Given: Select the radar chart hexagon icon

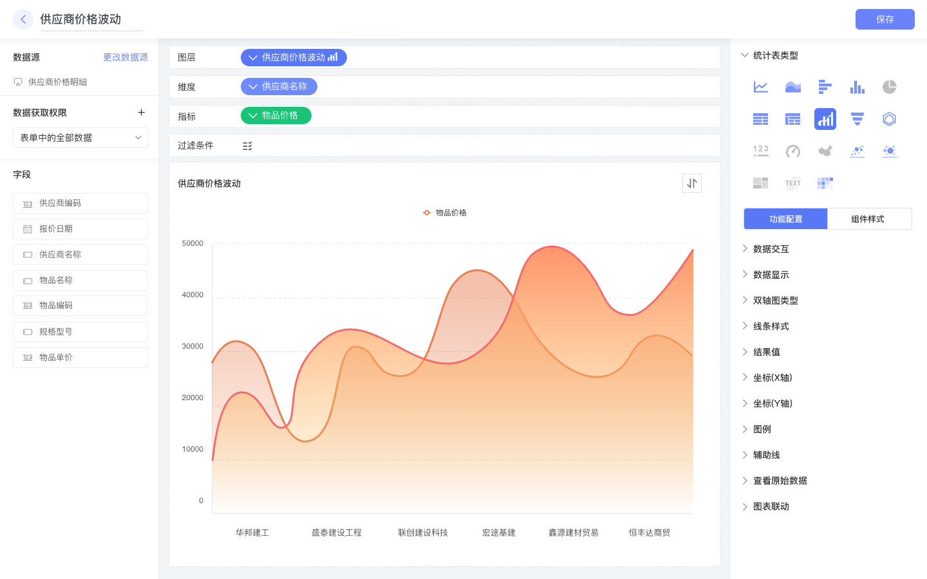Looking at the screenshot, I should pyautogui.click(x=889, y=119).
